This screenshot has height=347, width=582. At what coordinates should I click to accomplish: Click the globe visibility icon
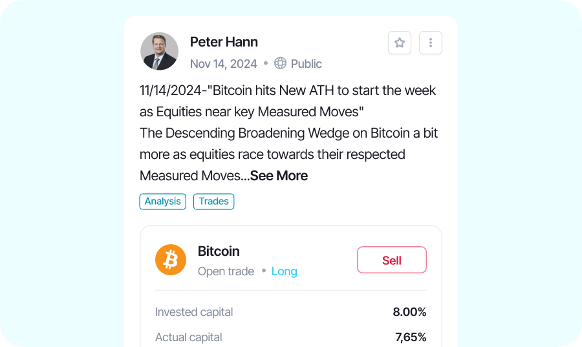coord(280,63)
